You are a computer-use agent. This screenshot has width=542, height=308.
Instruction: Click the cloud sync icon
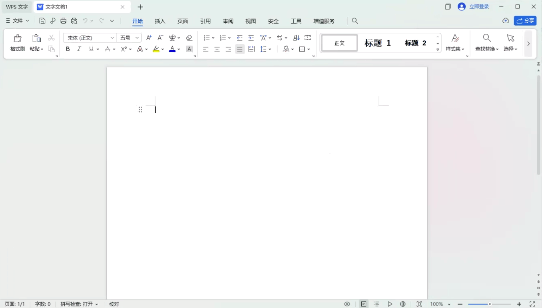click(x=506, y=21)
